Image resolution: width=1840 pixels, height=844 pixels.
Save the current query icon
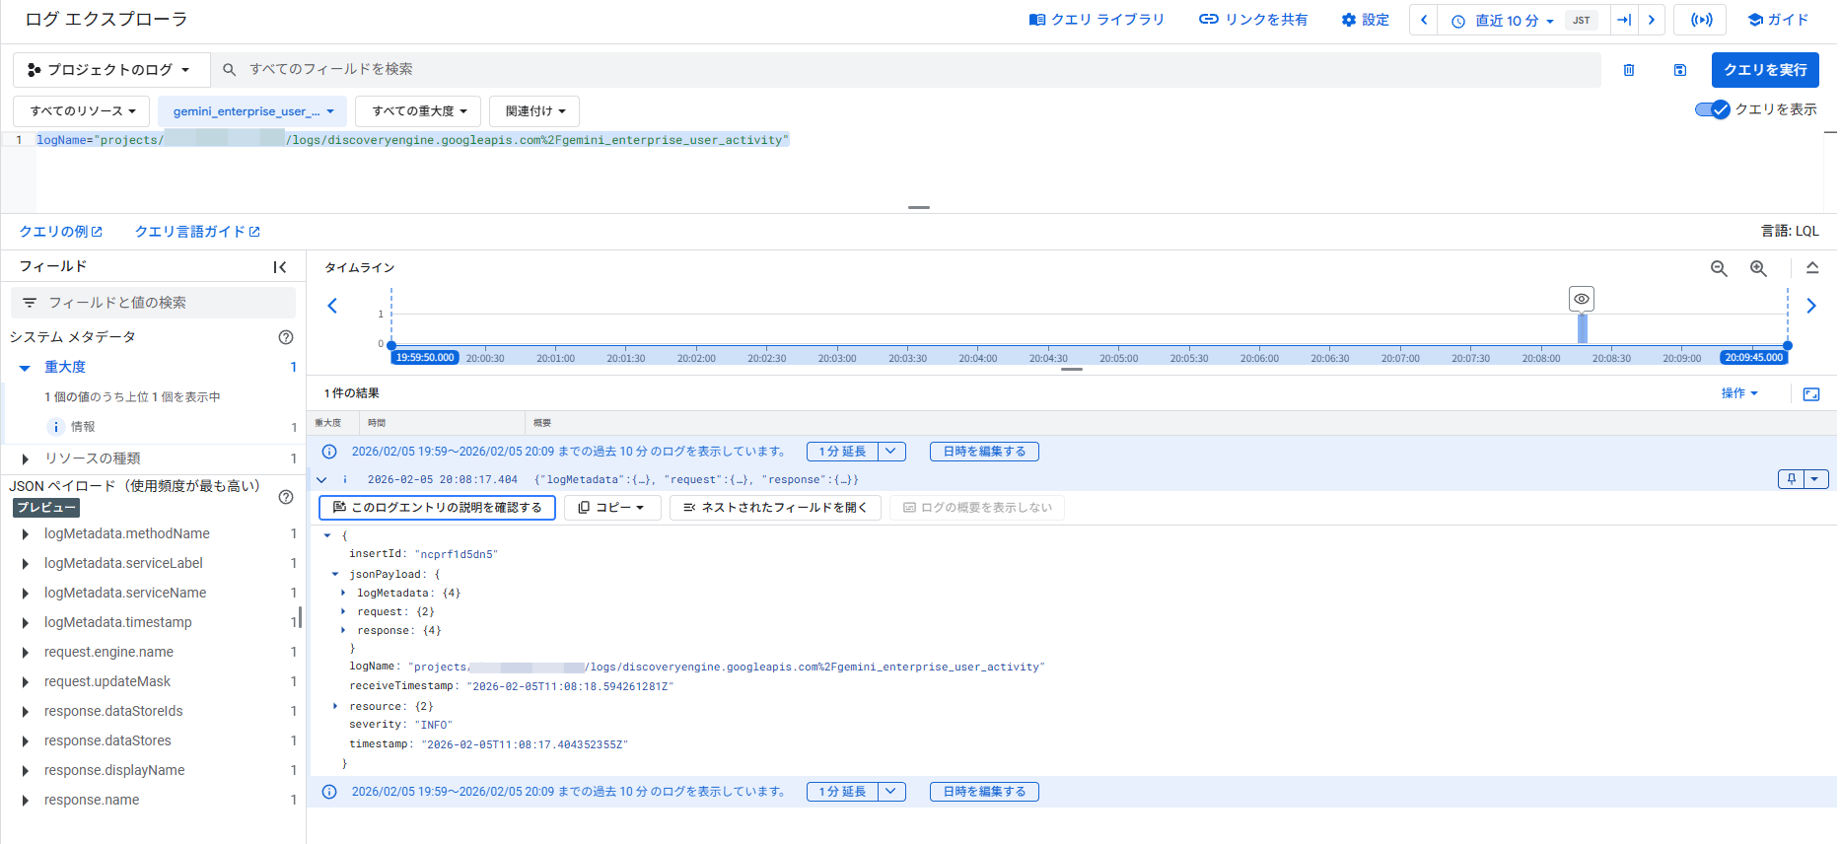1680,70
